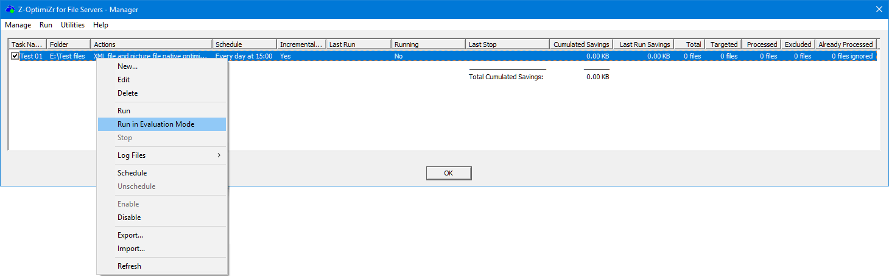
Task: Choose Schedule in the context menu
Action: 132,173
